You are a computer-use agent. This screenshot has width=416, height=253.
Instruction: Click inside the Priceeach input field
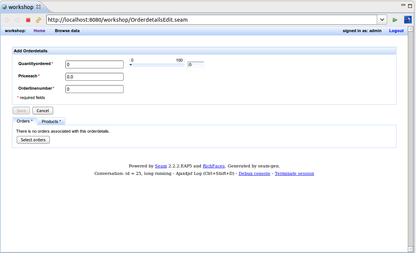click(x=94, y=77)
